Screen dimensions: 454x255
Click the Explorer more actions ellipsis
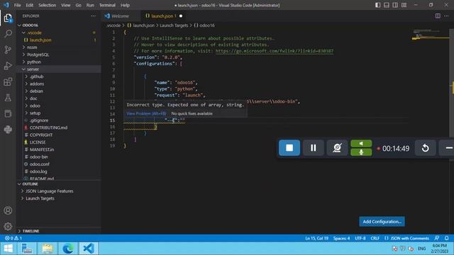click(x=93, y=16)
